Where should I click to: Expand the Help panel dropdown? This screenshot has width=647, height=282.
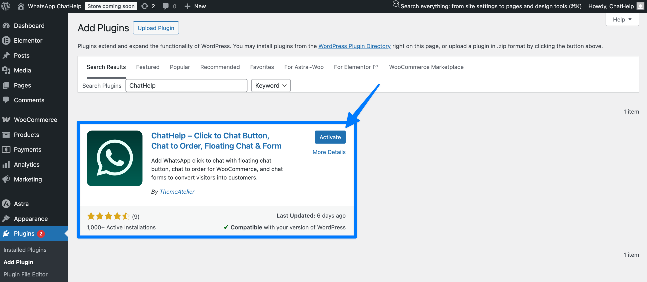tap(622, 19)
